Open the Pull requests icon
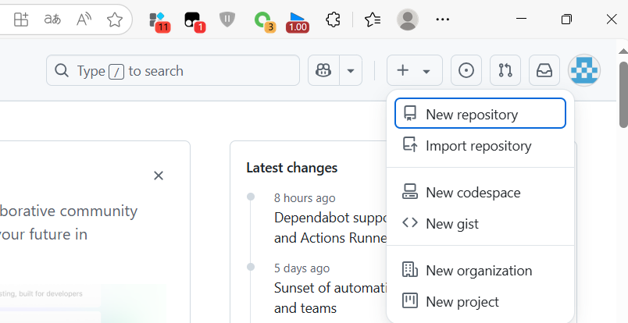This screenshot has width=628, height=323. pos(505,71)
